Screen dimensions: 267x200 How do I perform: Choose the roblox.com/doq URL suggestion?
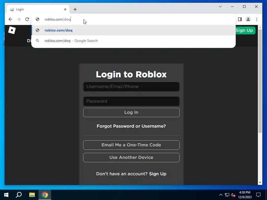133,30
